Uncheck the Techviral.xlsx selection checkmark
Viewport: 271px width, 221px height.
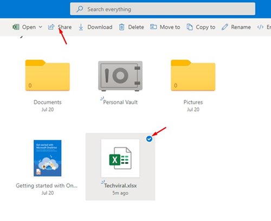click(149, 139)
